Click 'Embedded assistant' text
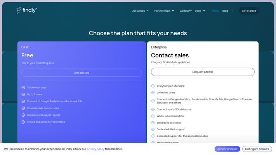Screen dimensions: 276x155 tap(169, 123)
